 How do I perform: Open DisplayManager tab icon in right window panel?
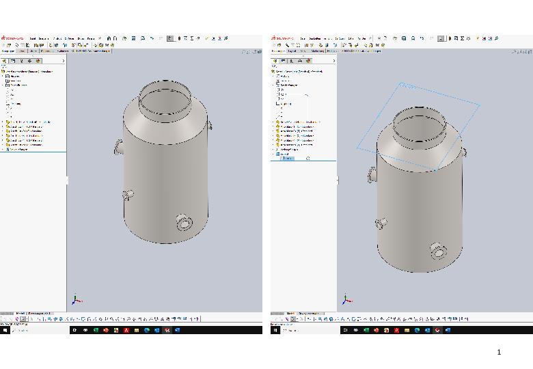(x=308, y=61)
